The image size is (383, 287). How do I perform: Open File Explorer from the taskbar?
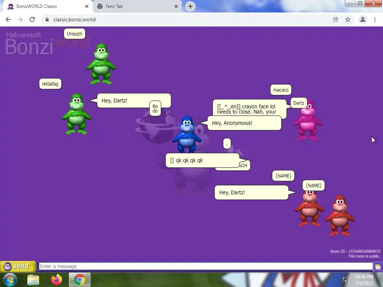coord(33,280)
